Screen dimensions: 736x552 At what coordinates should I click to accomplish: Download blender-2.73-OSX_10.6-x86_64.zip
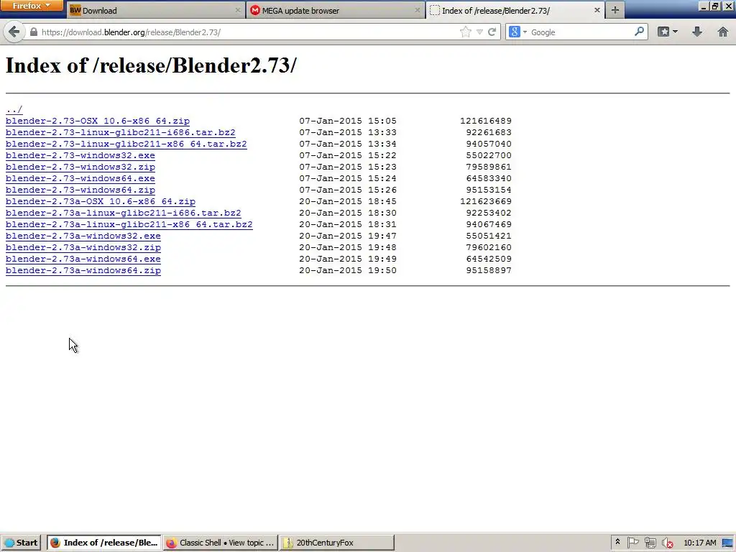click(x=98, y=121)
